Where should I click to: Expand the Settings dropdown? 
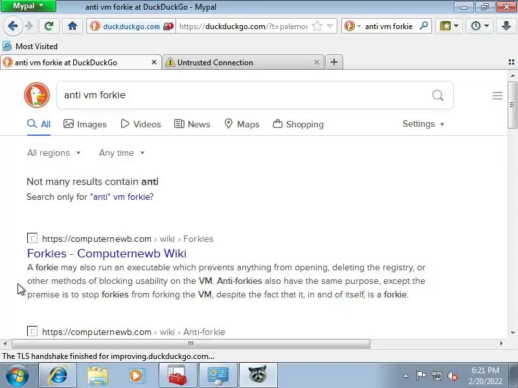click(x=423, y=124)
